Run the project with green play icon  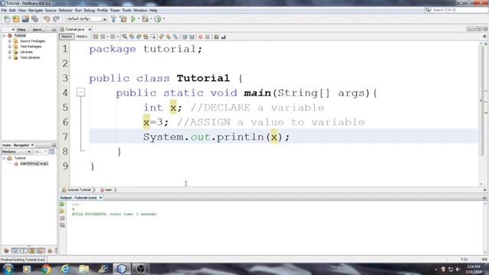point(134,19)
